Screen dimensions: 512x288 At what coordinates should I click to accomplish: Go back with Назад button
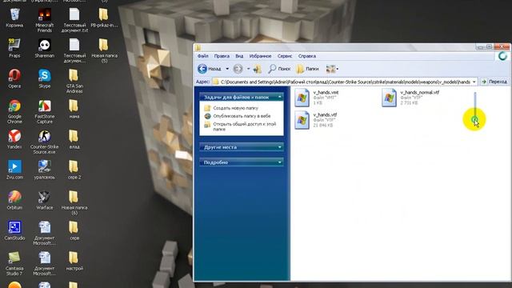pyautogui.click(x=210, y=69)
